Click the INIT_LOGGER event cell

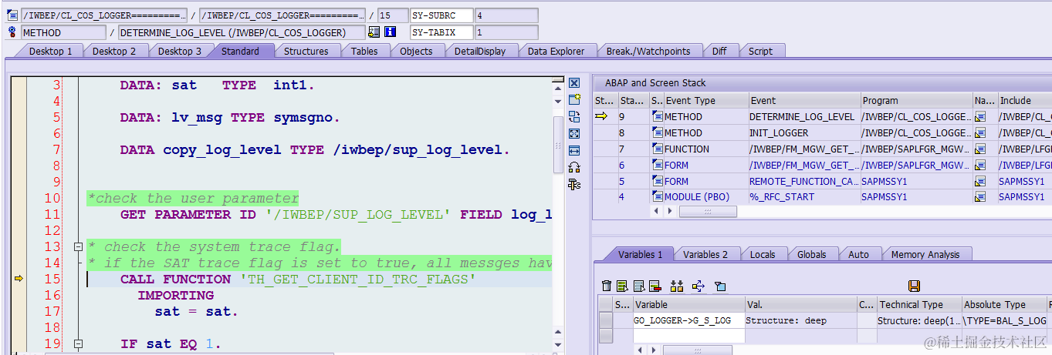[804, 133]
